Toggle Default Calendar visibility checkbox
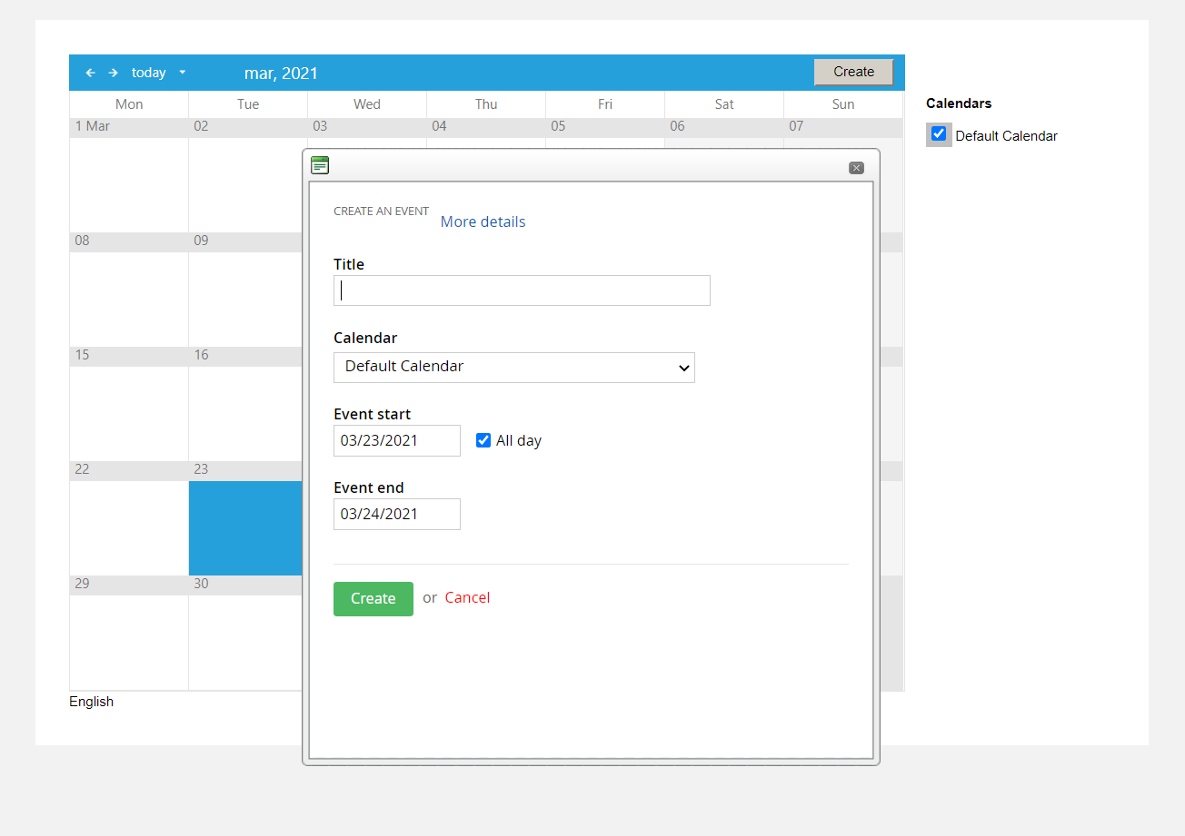Screen dimensions: 1185x836 point(939,134)
